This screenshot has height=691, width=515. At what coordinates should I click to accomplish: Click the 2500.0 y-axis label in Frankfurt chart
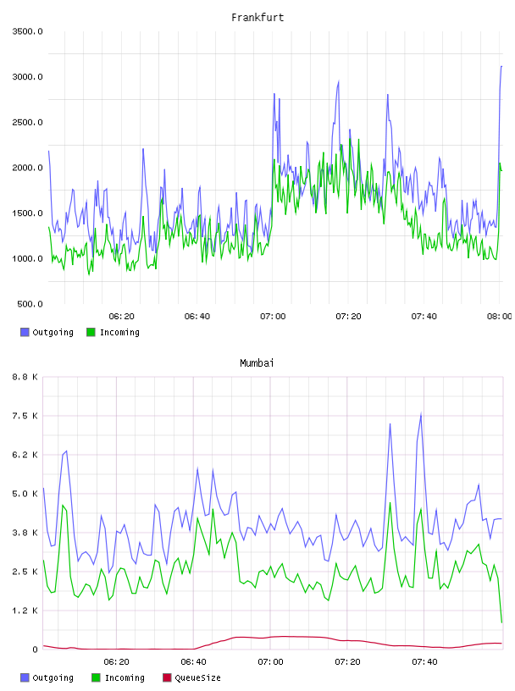(x=27, y=122)
